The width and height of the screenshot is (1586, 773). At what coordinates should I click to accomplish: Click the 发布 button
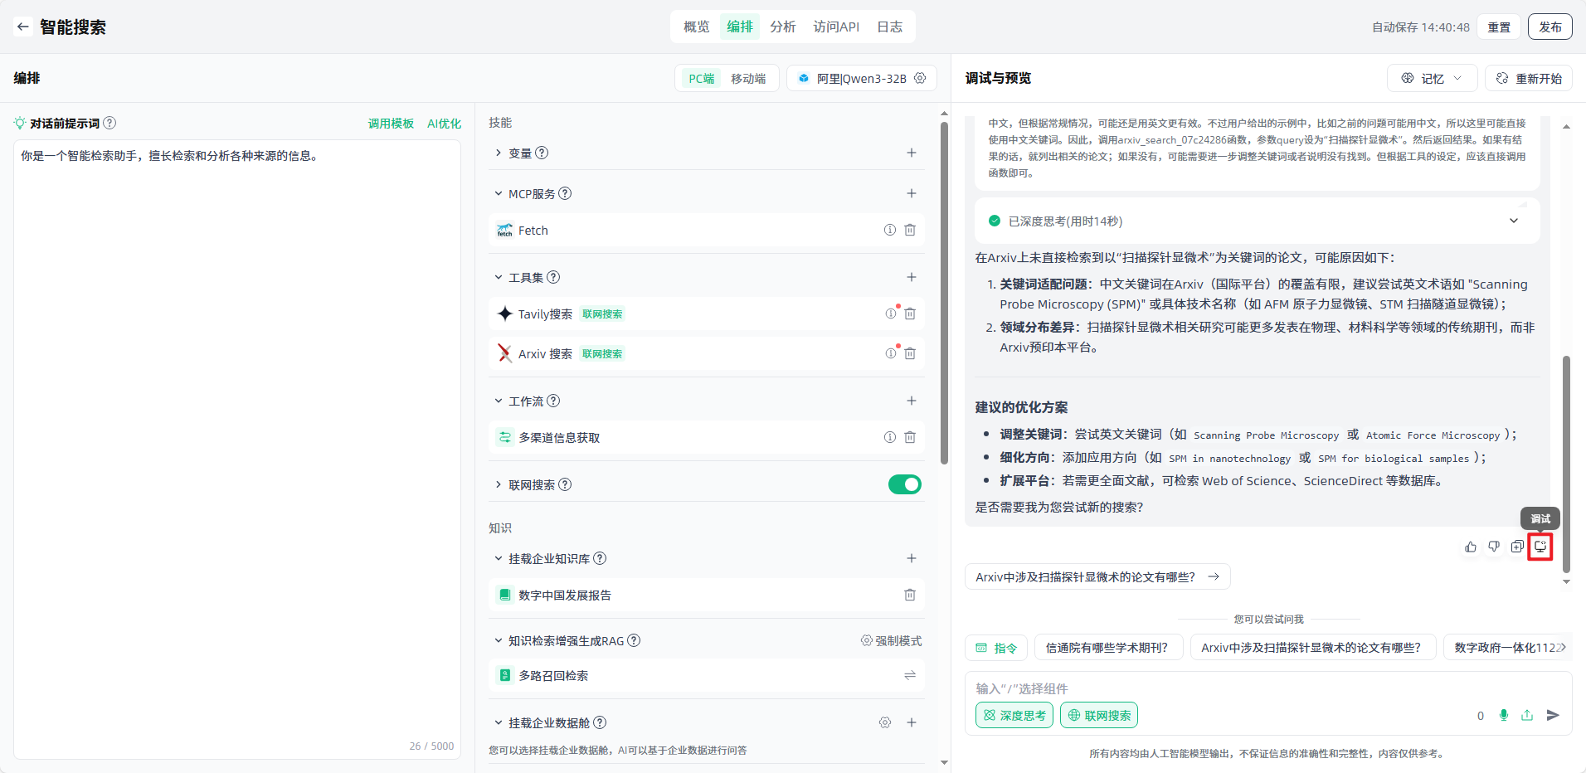pyautogui.click(x=1550, y=27)
